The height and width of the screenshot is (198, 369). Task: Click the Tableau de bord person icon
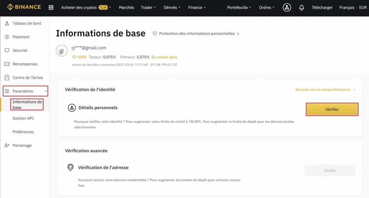coord(7,23)
